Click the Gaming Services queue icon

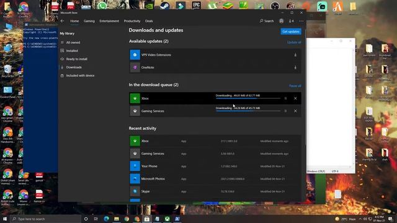135,111
